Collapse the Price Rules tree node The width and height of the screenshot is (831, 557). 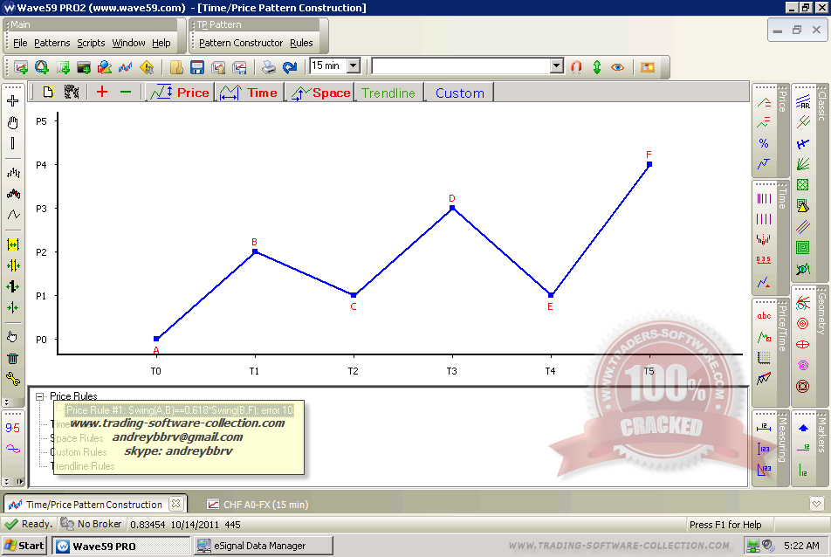coord(40,396)
